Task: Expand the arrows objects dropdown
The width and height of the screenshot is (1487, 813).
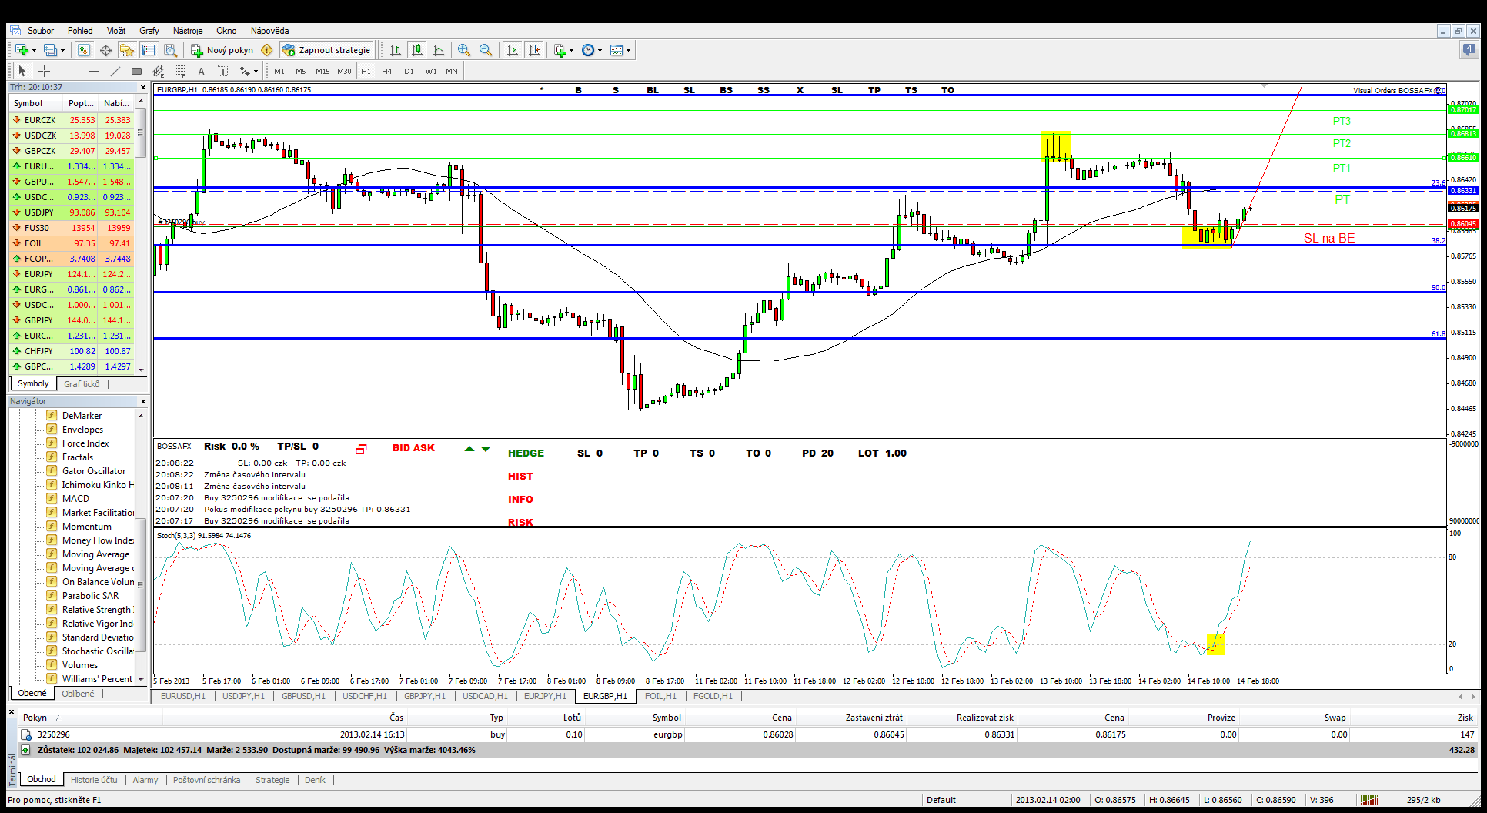Action: [256, 72]
